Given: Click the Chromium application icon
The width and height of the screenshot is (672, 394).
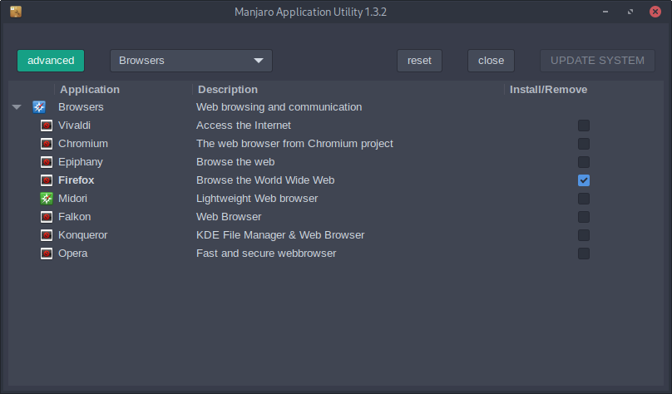Looking at the screenshot, I should [47, 144].
